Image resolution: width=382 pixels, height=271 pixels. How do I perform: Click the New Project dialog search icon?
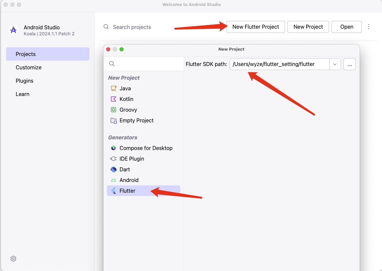(112, 64)
